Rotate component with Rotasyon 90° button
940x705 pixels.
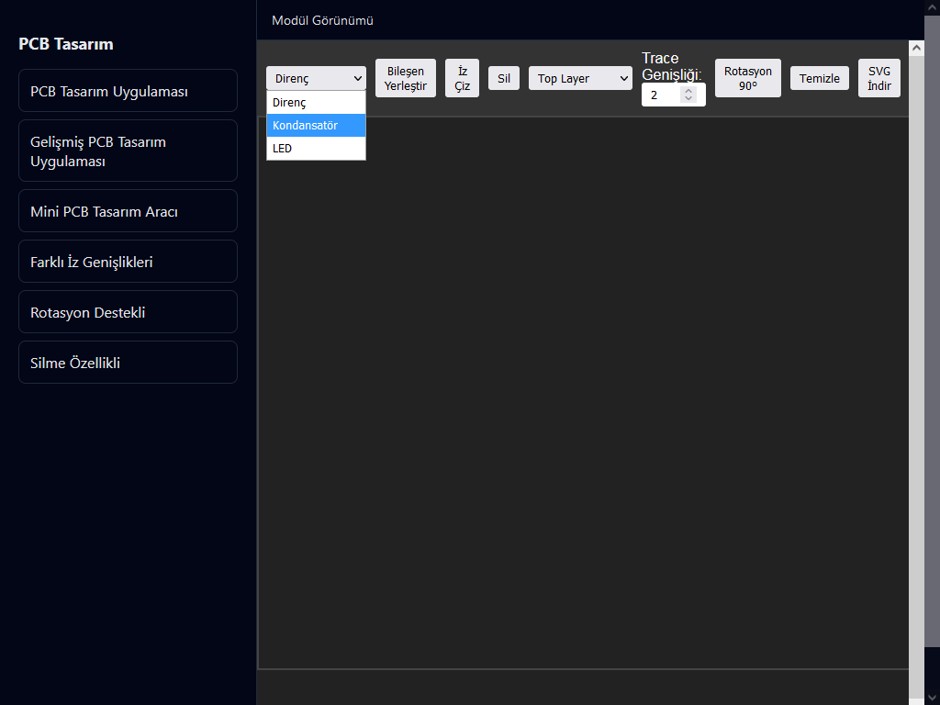click(x=747, y=79)
